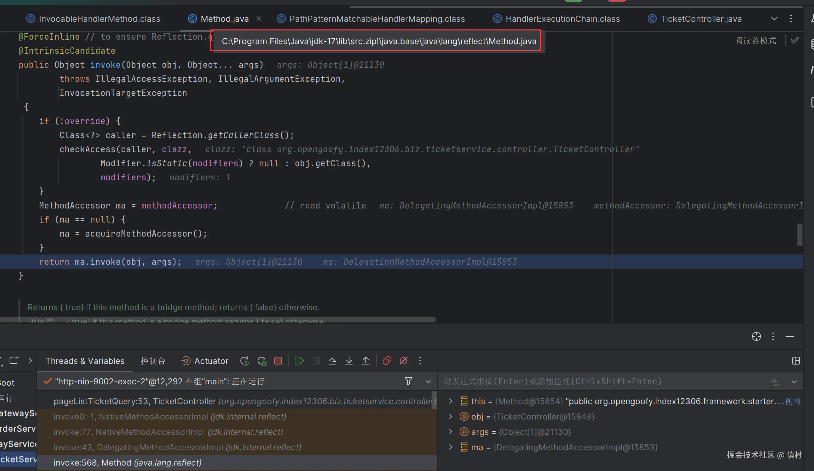Expand the 'this' Method variable node
The height and width of the screenshot is (471, 814).
click(x=450, y=401)
